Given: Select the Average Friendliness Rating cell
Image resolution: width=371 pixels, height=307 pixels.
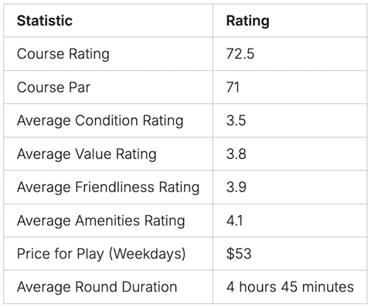Looking at the screenshot, I should coord(108,187).
